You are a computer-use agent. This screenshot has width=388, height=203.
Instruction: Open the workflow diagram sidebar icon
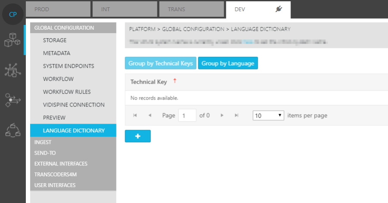tap(12, 130)
